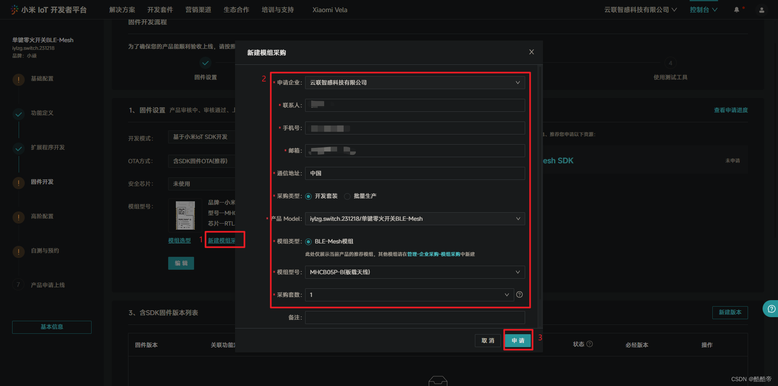Click the 手机号 input field
Viewport: 778px width, 386px height.
pos(415,128)
